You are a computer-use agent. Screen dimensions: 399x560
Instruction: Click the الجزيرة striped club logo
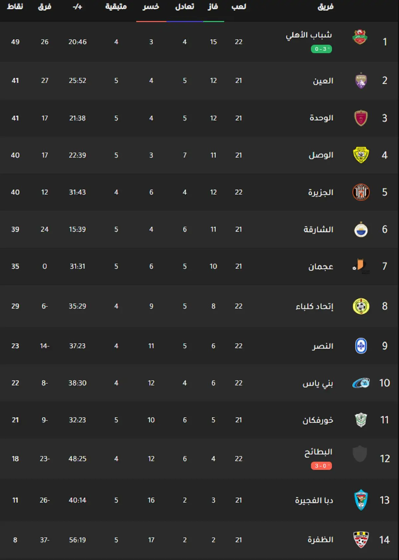[x=361, y=192]
